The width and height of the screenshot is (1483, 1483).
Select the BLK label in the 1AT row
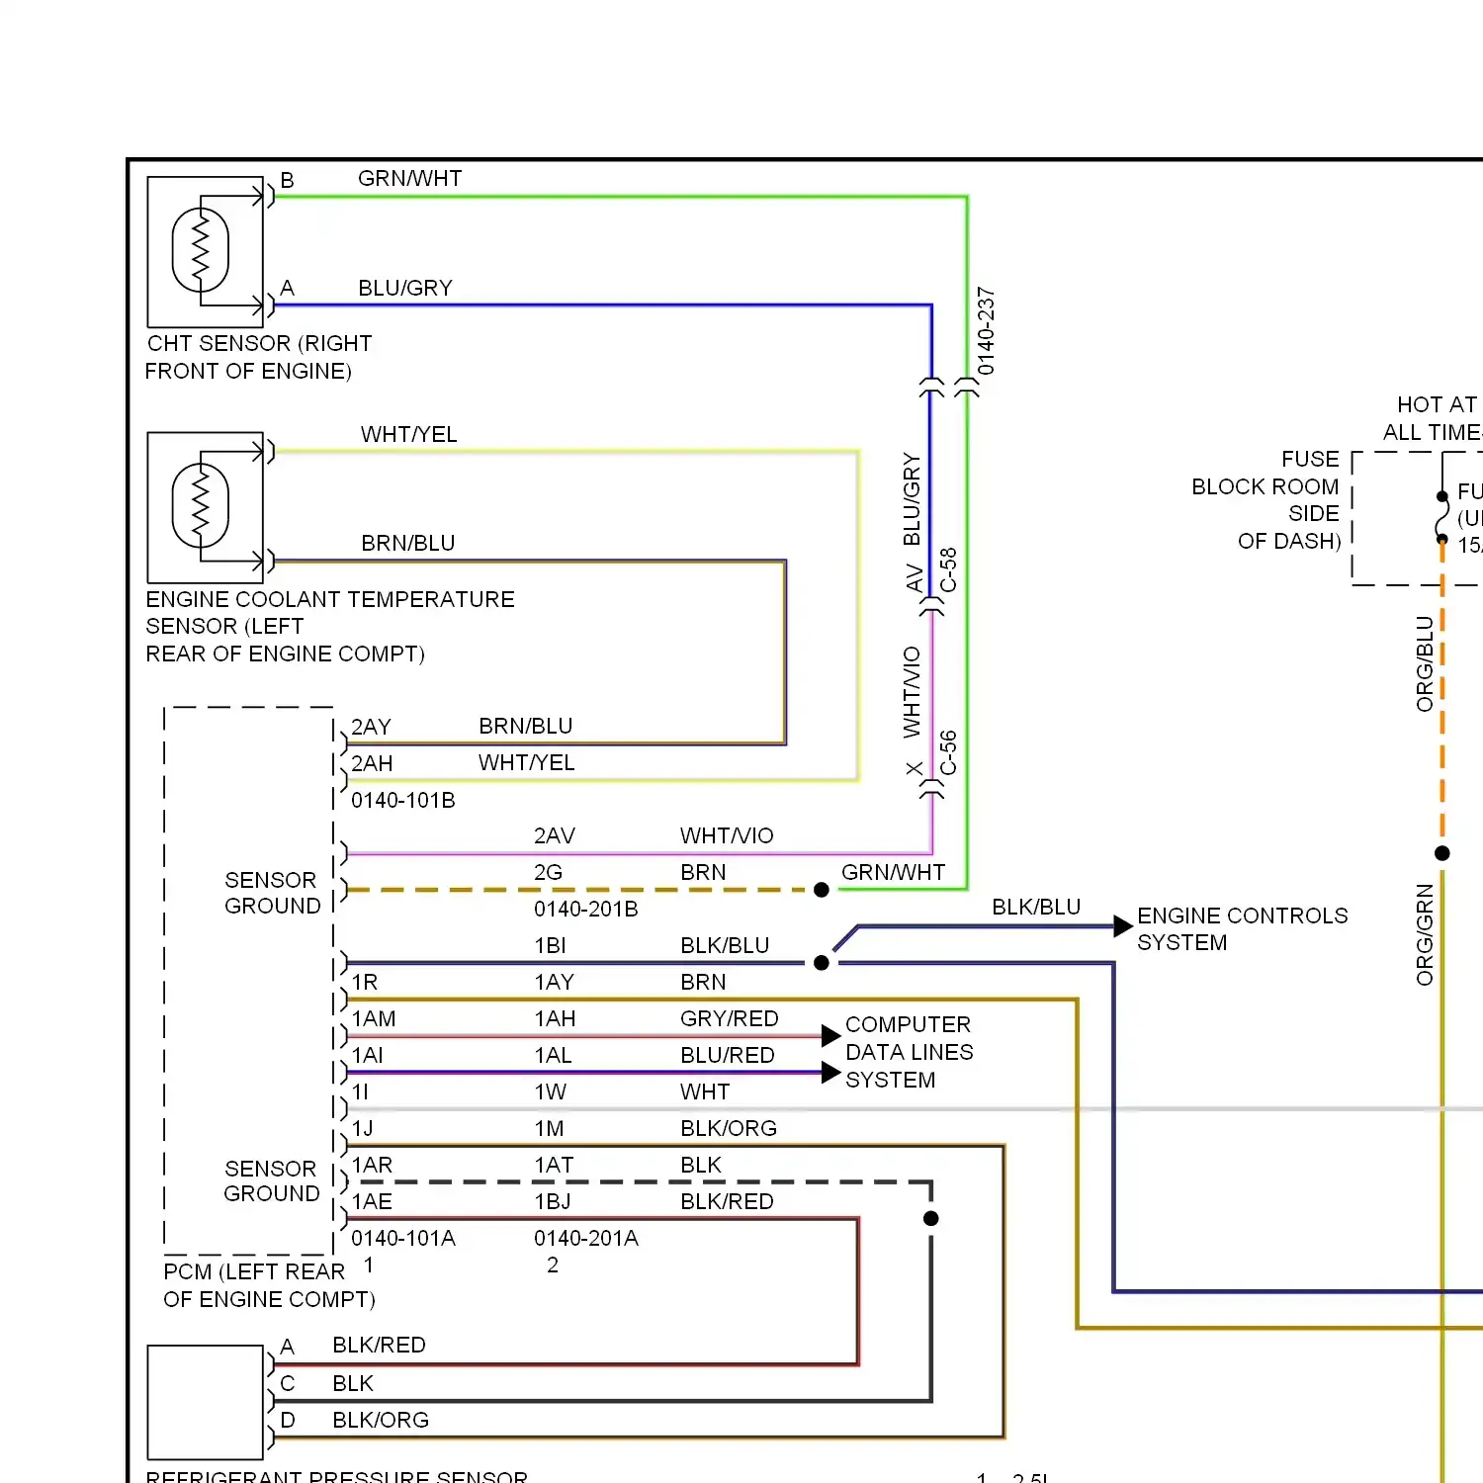(701, 1166)
